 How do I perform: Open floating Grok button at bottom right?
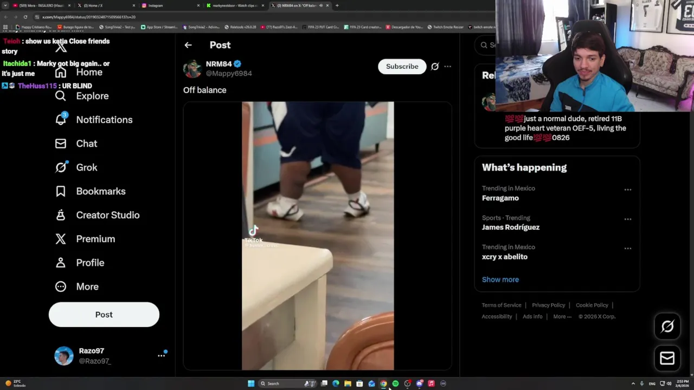pos(667,327)
